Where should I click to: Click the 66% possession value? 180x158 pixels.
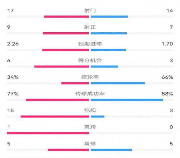(167, 77)
